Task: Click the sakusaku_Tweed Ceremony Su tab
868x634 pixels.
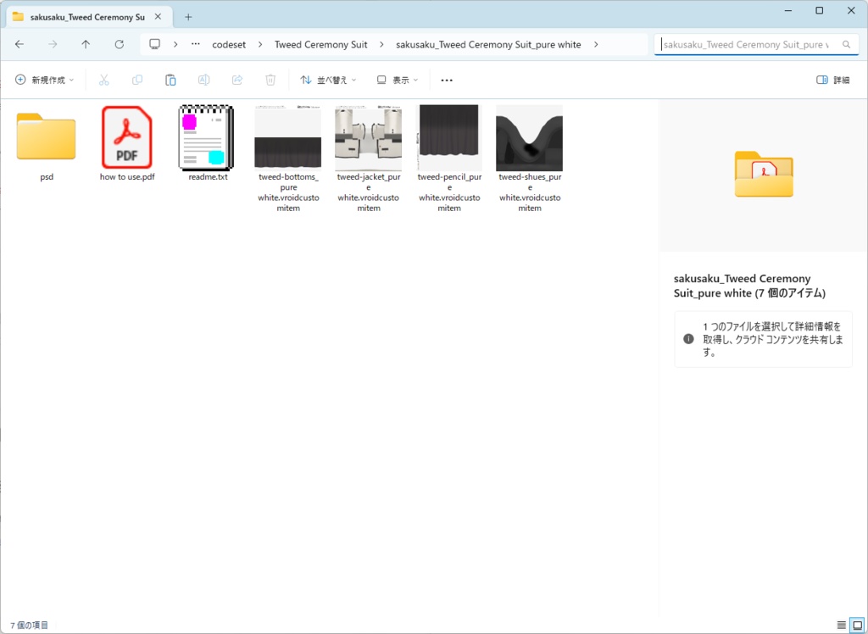Action: tap(86, 17)
